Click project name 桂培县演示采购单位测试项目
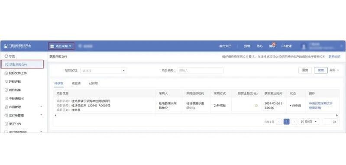This screenshot has height=165, width=346. pyautogui.click(x=91, y=101)
